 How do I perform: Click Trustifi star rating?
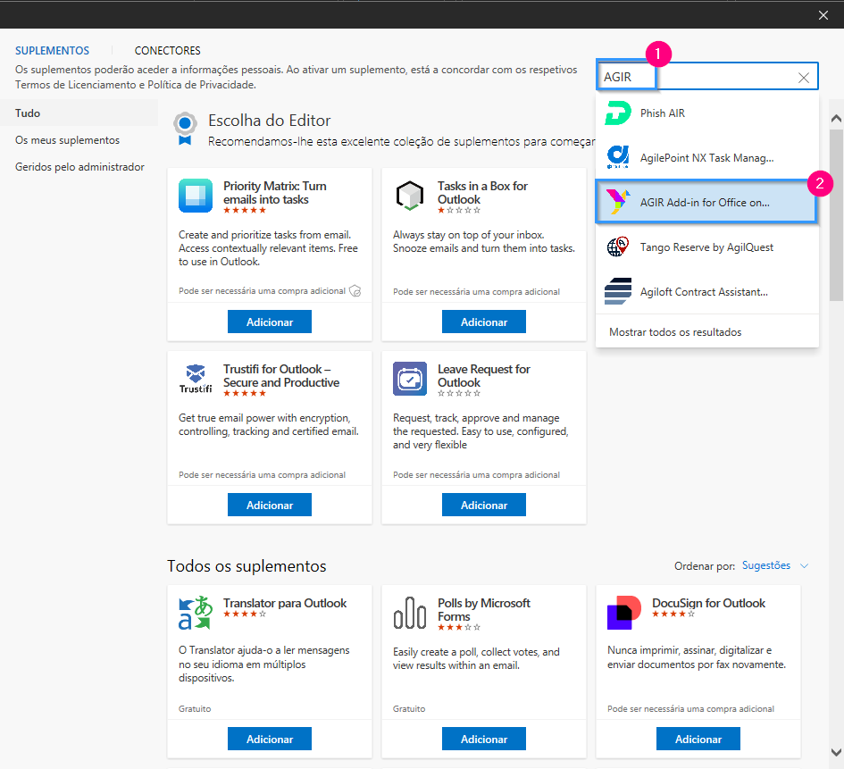[x=245, y=393]
